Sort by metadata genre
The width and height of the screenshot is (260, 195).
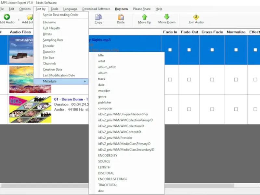pyautogui.click(x=126, y=97)
